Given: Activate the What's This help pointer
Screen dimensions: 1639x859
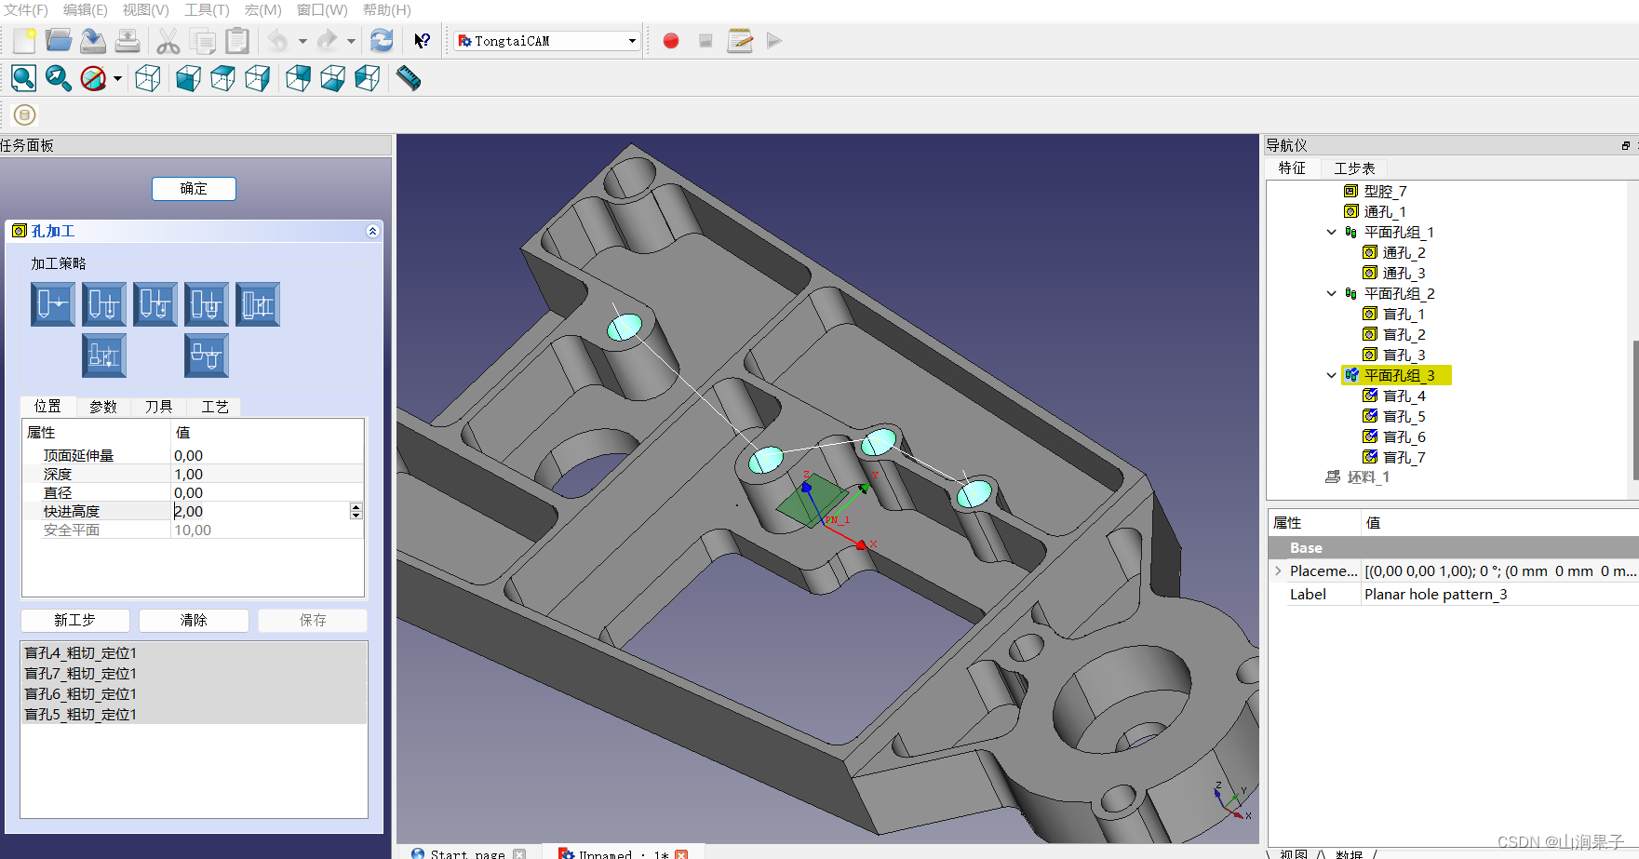Looking at the screenshot, I should pos(422,41).
